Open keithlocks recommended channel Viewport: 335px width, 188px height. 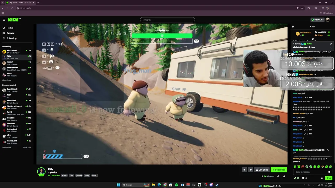coord(16,102)
